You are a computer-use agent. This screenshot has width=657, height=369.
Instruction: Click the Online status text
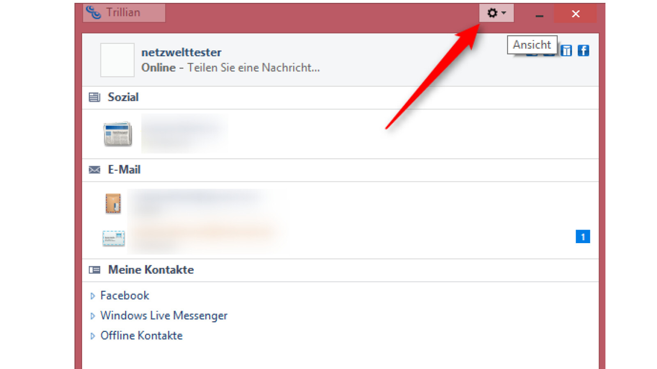pos(159,68)
